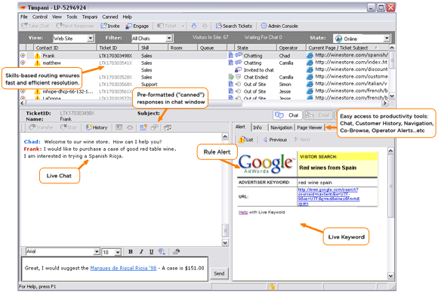Open the chat History

97,128
